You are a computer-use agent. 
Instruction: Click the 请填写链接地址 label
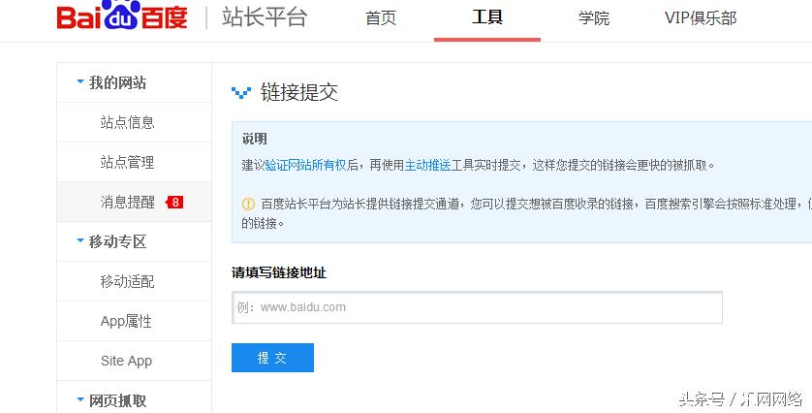[x=279, y=272]
